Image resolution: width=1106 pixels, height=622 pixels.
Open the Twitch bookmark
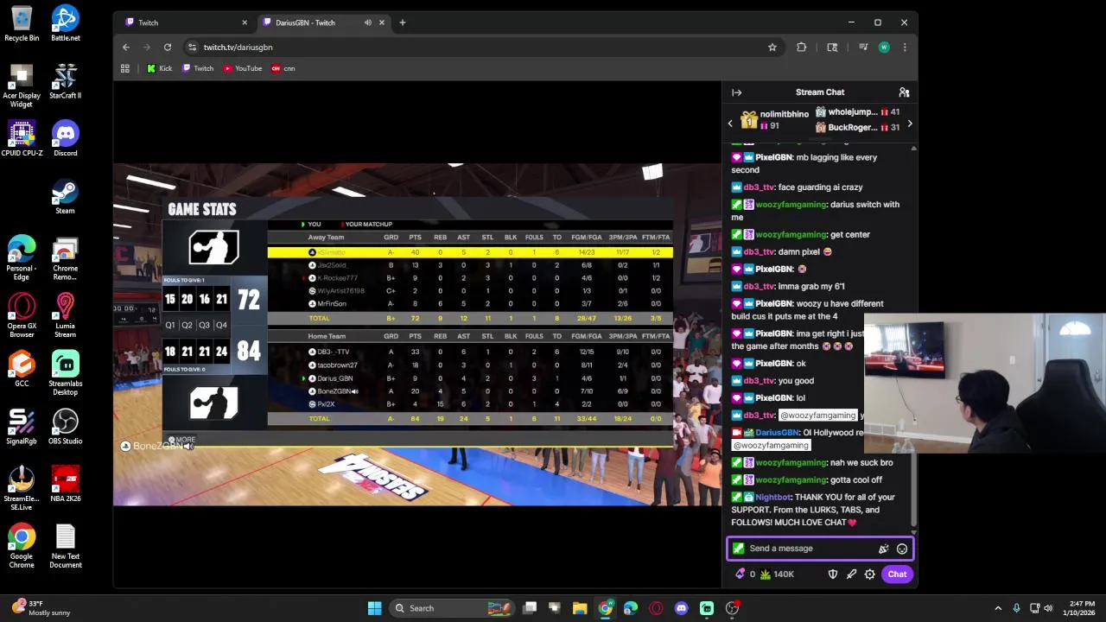198,68
